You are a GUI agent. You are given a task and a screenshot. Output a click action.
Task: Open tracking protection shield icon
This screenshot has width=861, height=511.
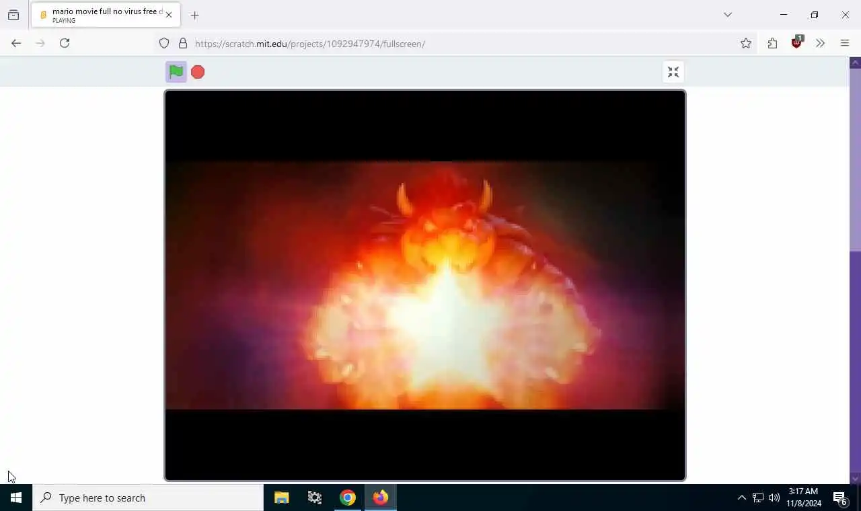coord(164,43)
